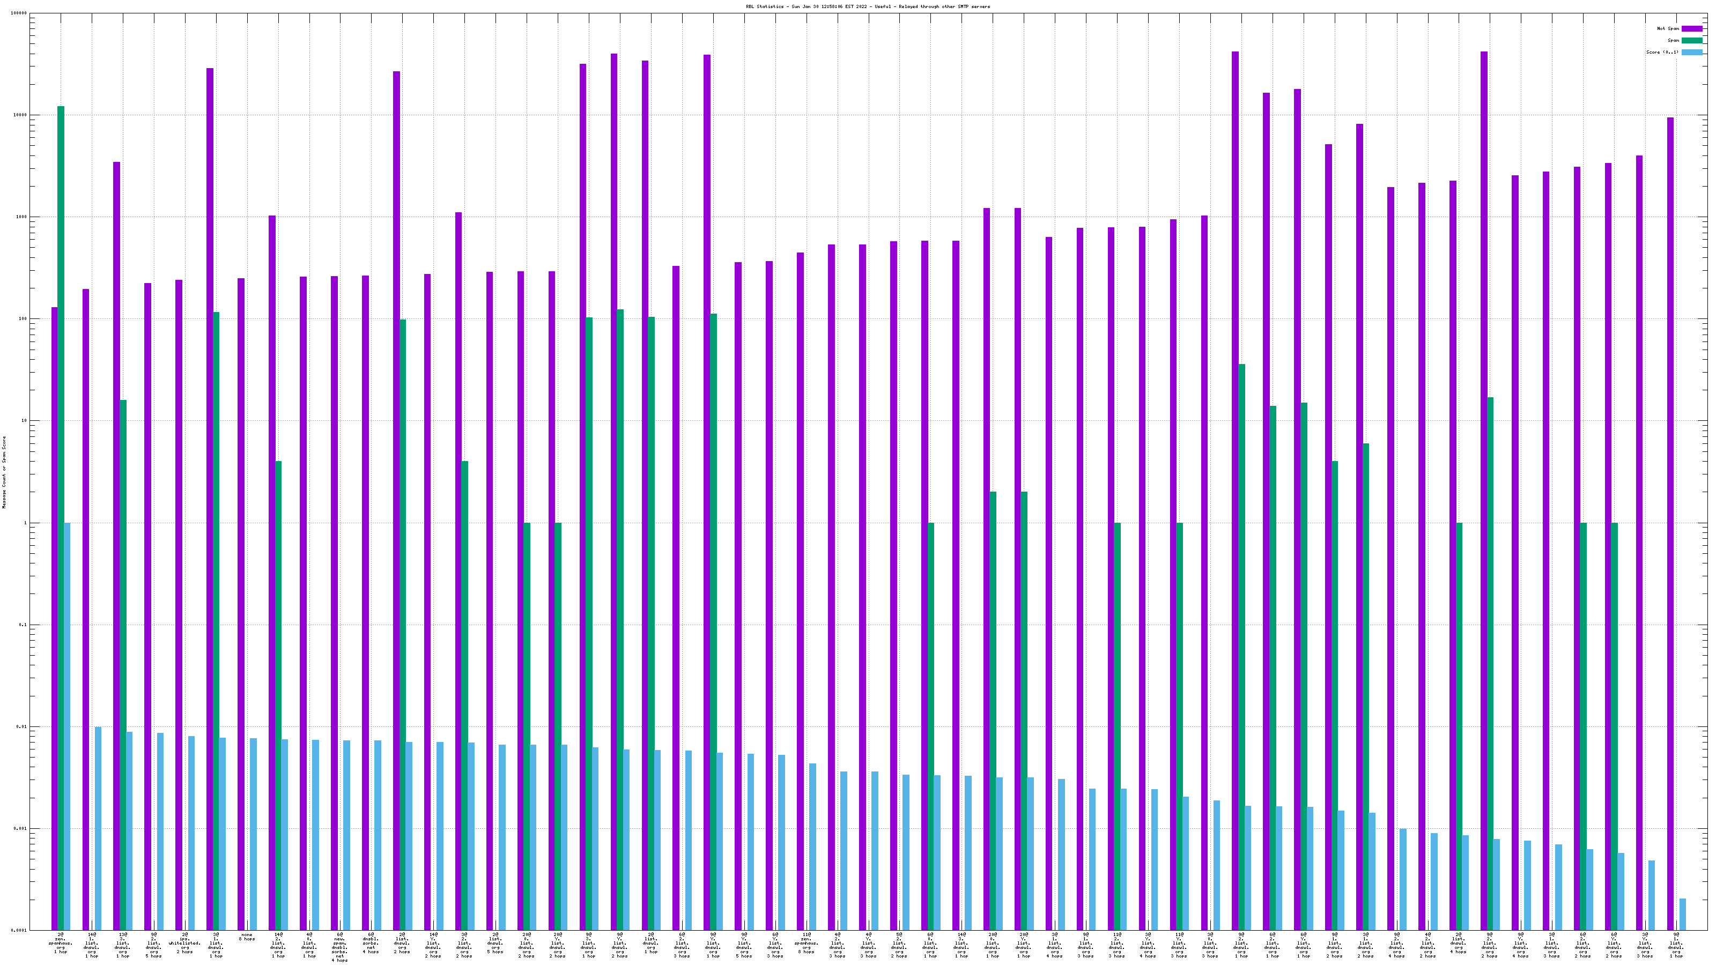Click the 10000 y-axis tick label
The width and height of the screenshot is (1716, 965).
[x=20, y=115]
